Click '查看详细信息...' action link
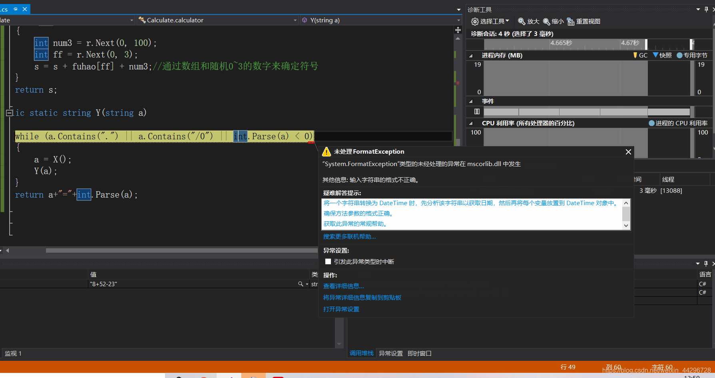Screen dimensions: 715x378 pos(344,286)
